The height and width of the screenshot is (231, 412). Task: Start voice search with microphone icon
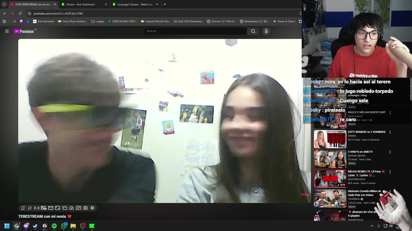point(266,31)
